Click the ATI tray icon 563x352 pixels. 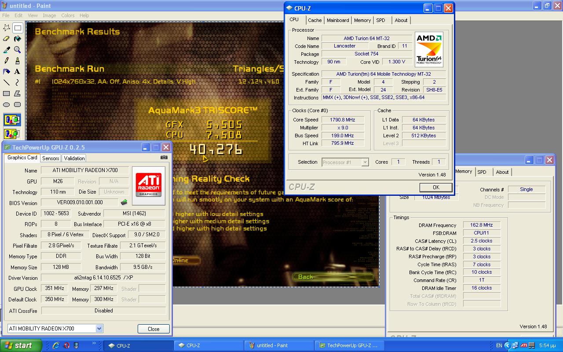[x=523, y=345]
